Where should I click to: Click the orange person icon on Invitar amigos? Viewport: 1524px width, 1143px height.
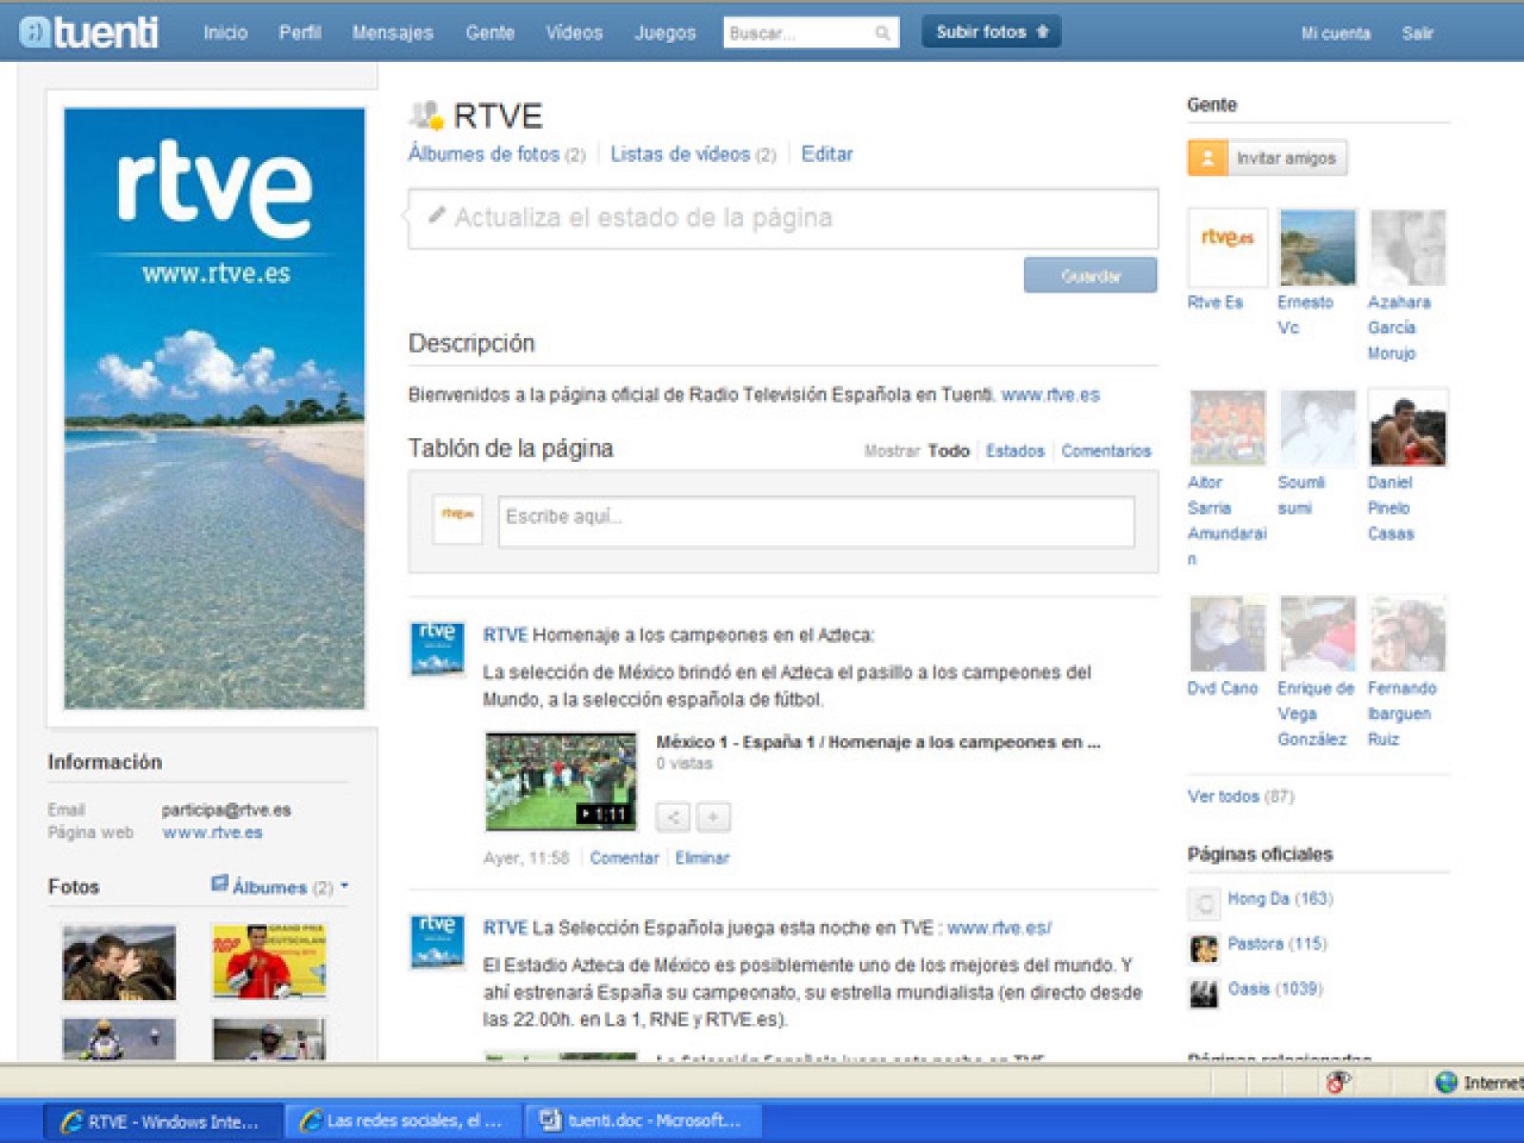(x=1206, y=158)
